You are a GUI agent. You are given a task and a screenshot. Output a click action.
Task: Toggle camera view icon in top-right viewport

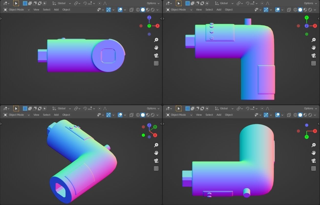(x=314, y=56)
